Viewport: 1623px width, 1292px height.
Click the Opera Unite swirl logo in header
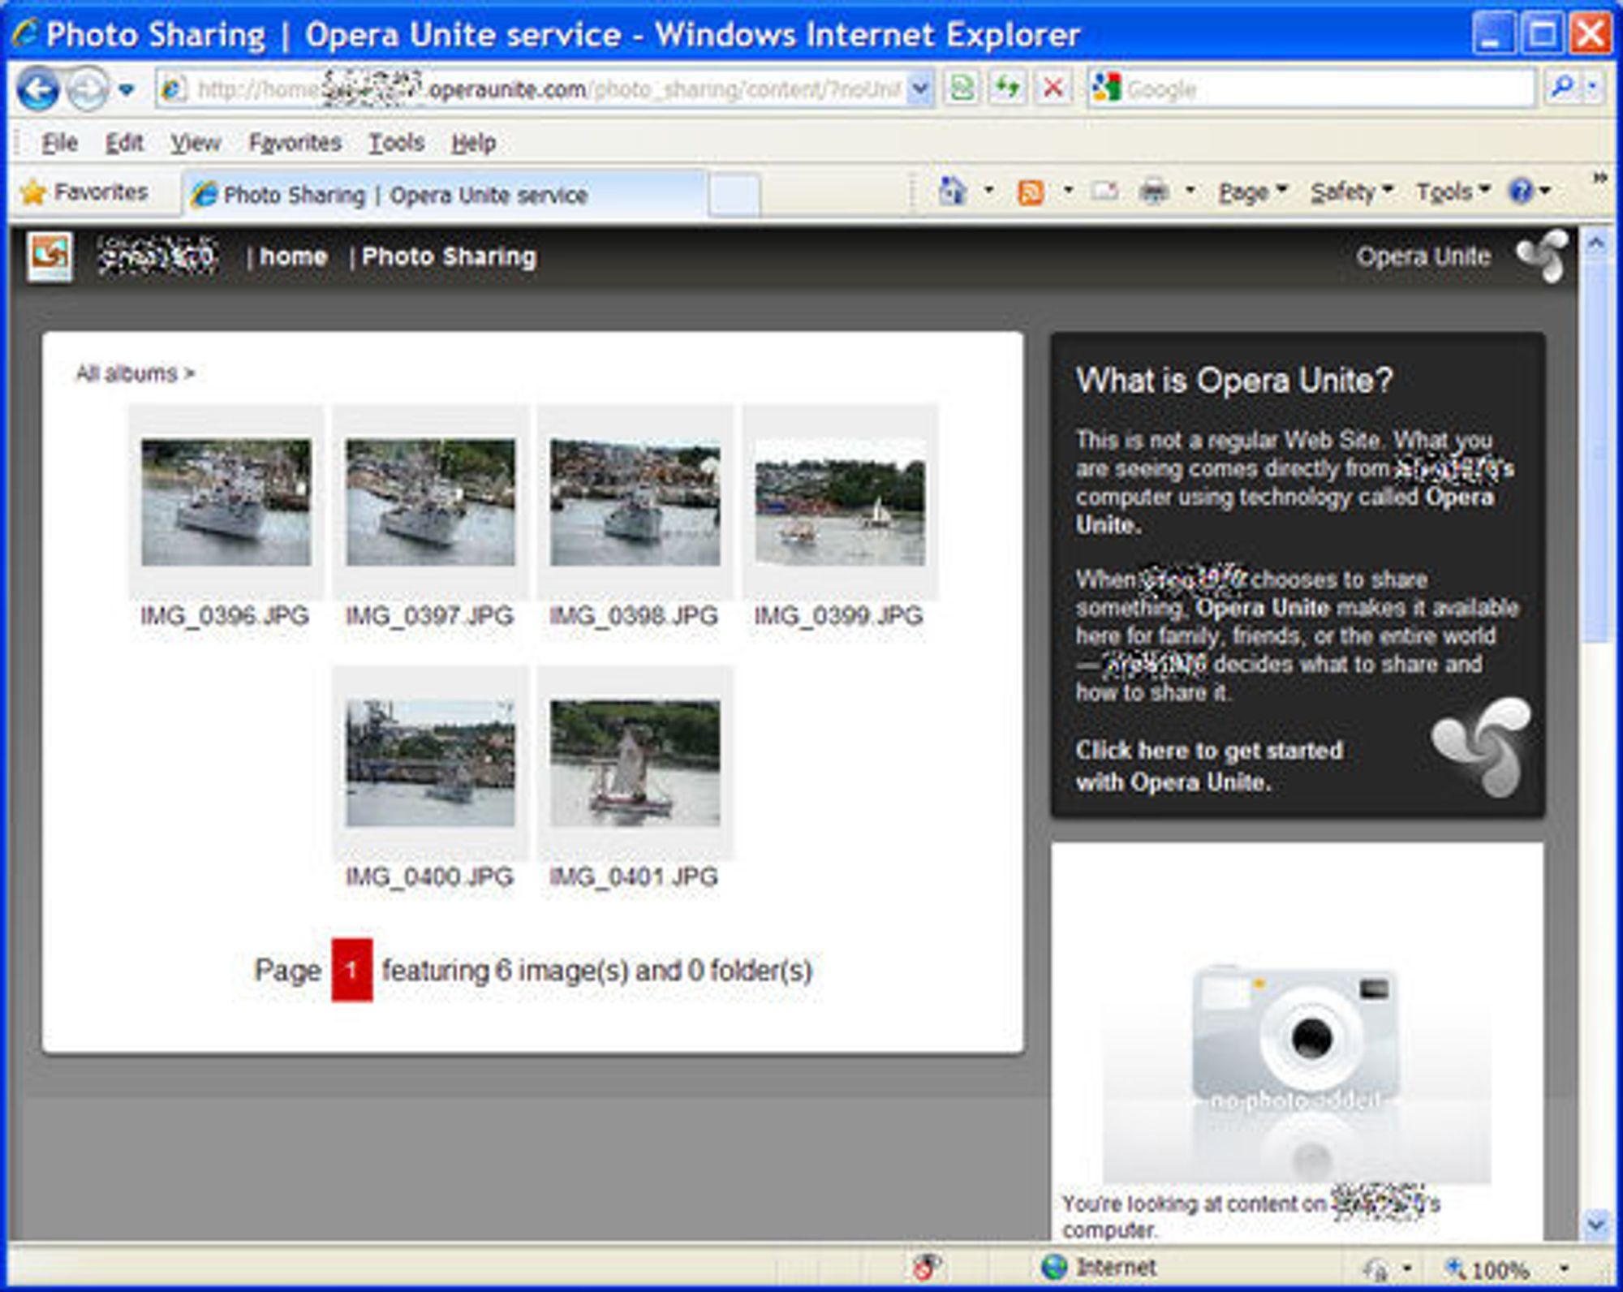[x=1542, y=256]
